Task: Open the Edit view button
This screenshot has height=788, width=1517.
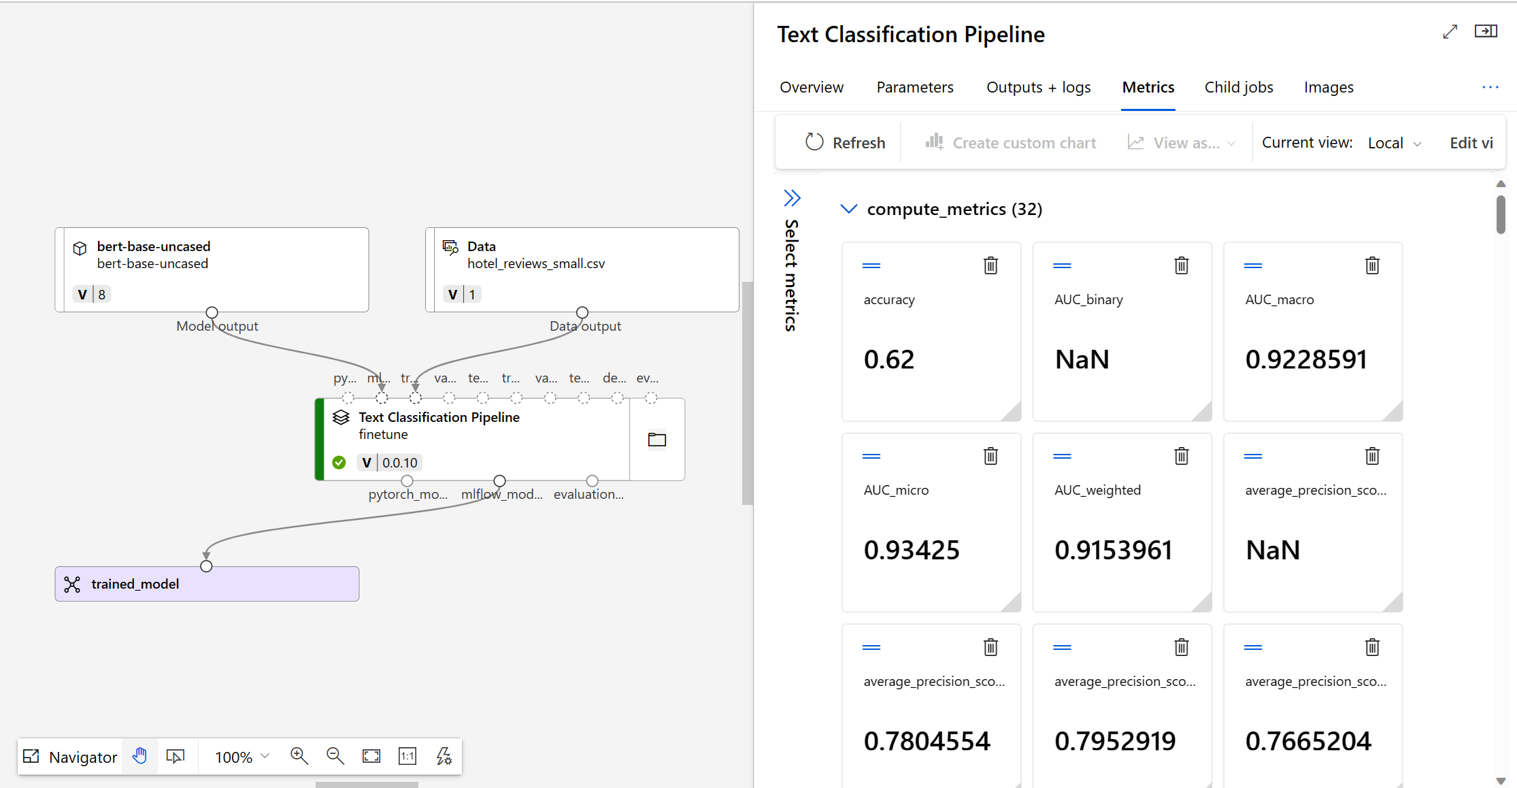Action: point(1471,143)
